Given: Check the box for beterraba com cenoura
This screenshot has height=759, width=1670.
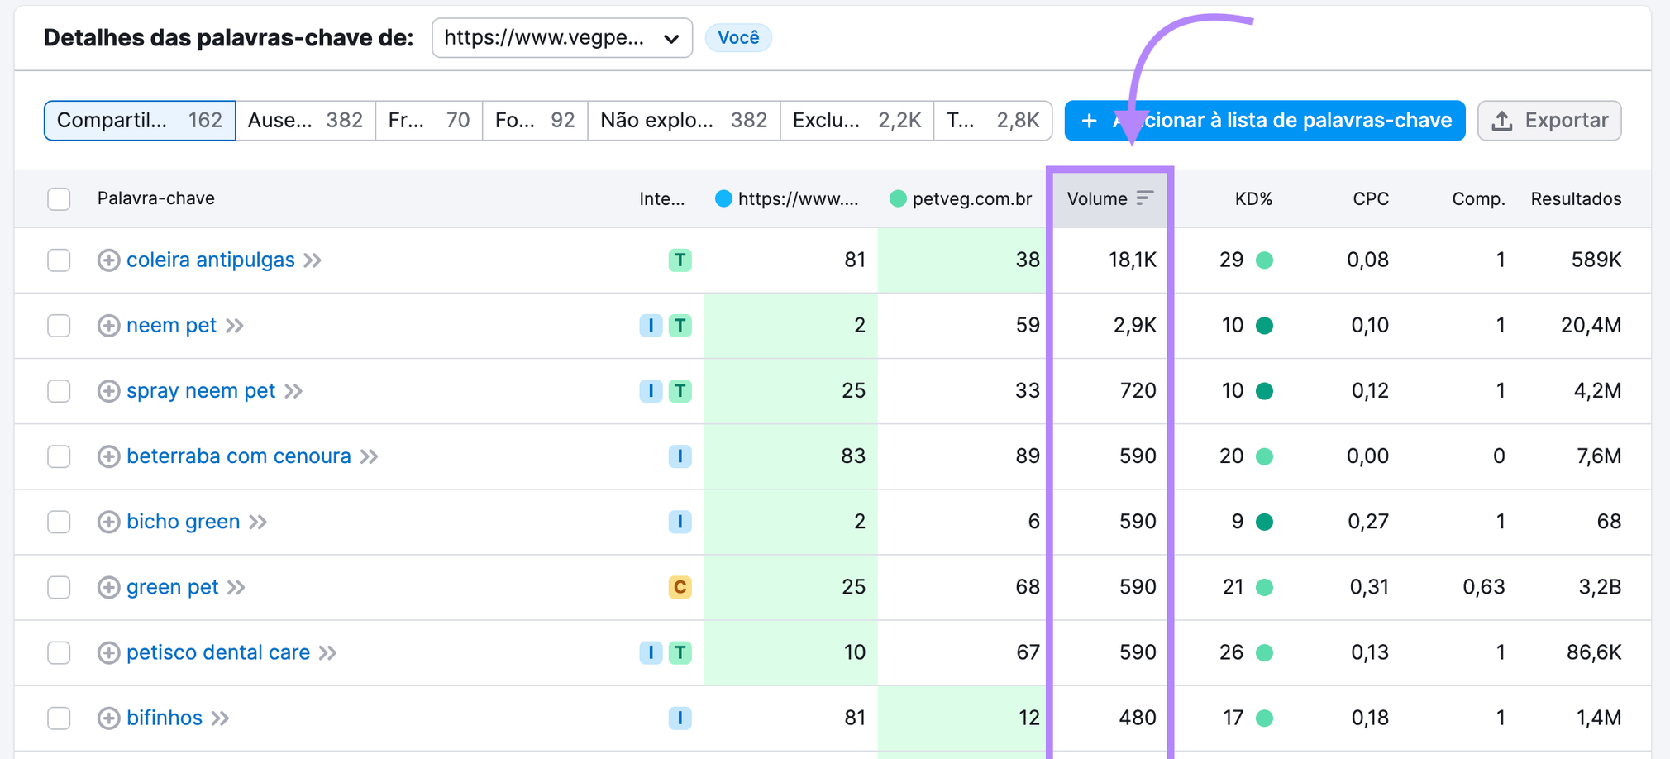Looking at the screenshot, I should tap(59, 456).
